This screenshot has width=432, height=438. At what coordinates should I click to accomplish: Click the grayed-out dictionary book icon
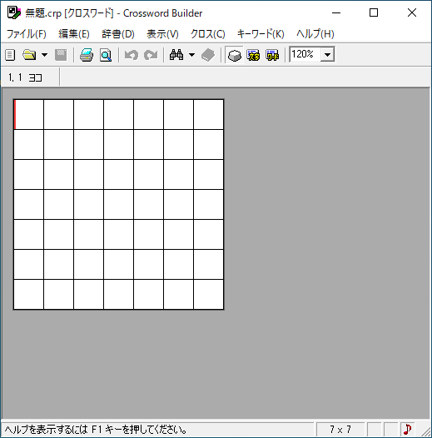click(208, 55)
